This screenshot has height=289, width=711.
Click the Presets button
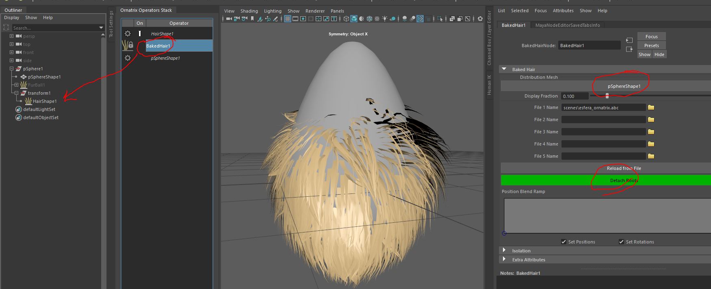click(x=651, y=46)
